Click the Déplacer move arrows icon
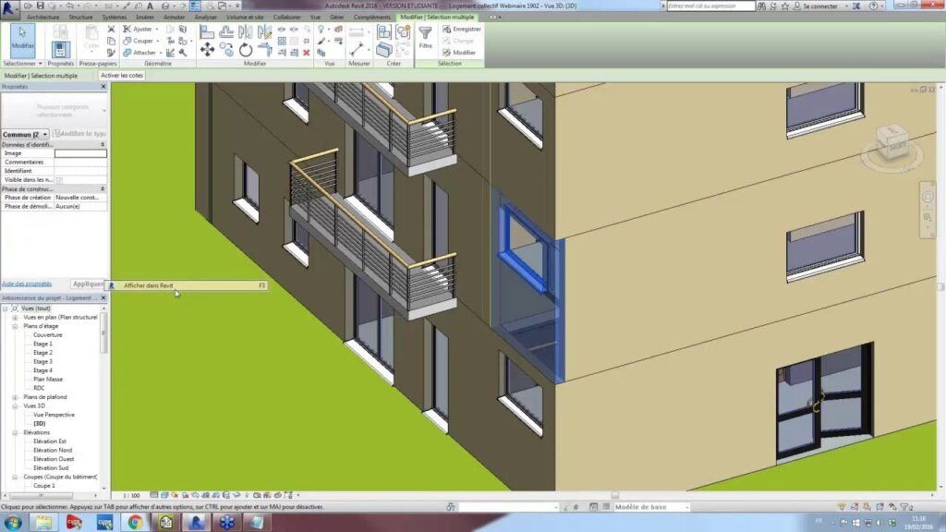The height and width of the screenshot is (532, 946). pyautogui.click(x=207, y=50)
